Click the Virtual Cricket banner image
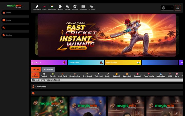185x116 pixels. pyautogui.click(x=107, y=35)
